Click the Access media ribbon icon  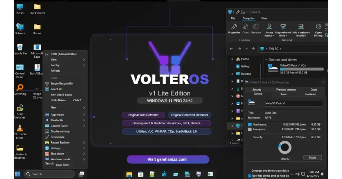[x=269, y=30]
